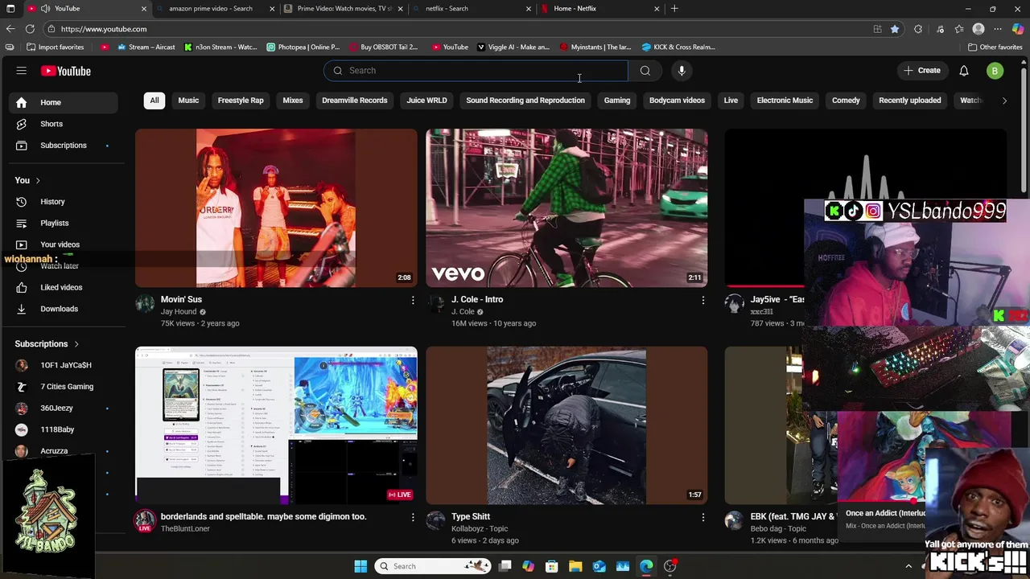Open 10F1 JaYCa$H subscription
The image size is (1030, 579).
pyautogui.click(x=63, y=365)
